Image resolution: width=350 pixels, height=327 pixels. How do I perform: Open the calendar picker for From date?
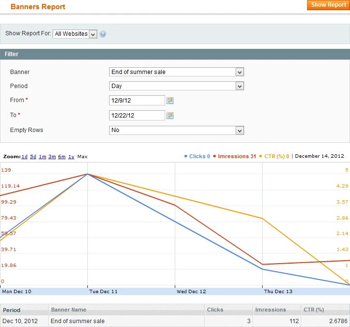(x=170, y=101)
